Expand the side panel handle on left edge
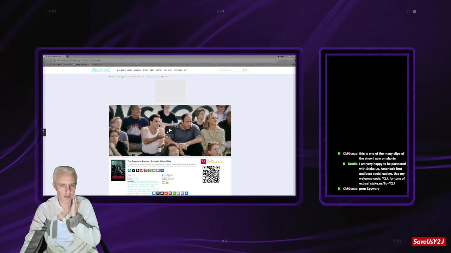This screenshot has height=253, width=451. click(44, 132)
